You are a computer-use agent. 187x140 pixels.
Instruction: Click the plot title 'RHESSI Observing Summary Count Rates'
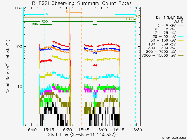[82, 3]
